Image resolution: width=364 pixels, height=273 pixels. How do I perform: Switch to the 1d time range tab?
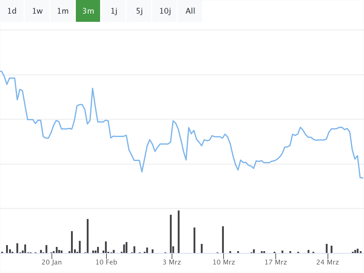(12, 11)
